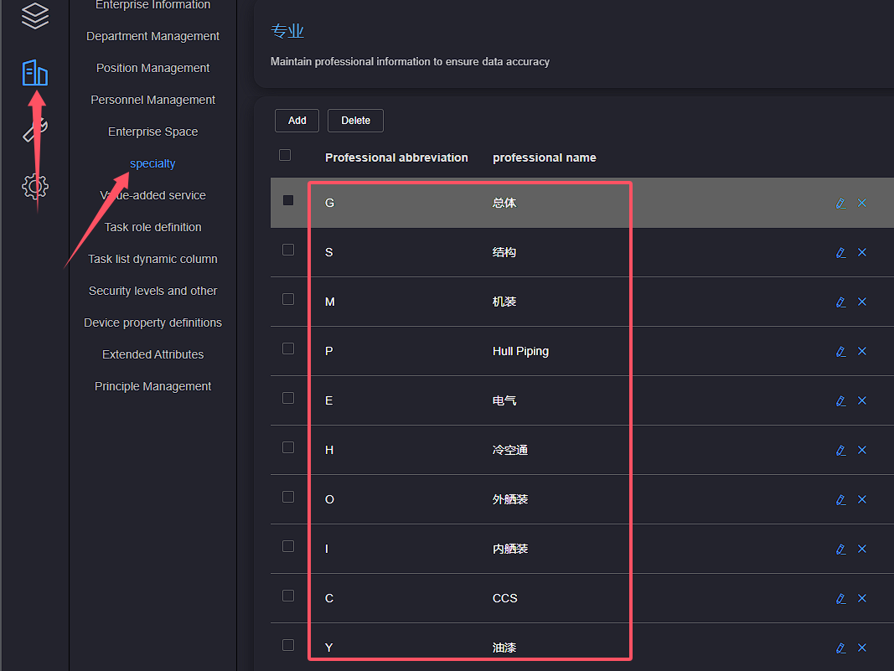Select the 总体 name cell
Screen dimensions: 894x671
tap(504, 203)
